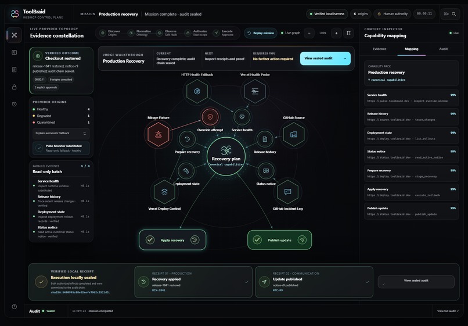Viewport: 468px width, 326px height.
Task: Click the Authorize Exact scope step icon
Action: 188,33
